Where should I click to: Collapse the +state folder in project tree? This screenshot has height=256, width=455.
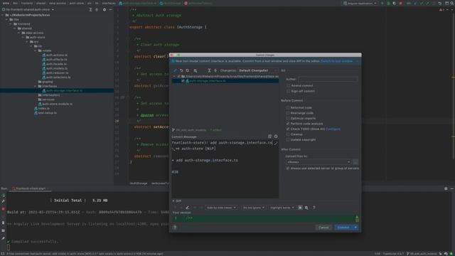point(36,50)
